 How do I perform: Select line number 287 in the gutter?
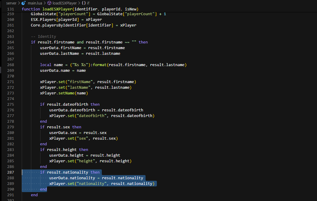pyautogui.click(x=10, y=172)
